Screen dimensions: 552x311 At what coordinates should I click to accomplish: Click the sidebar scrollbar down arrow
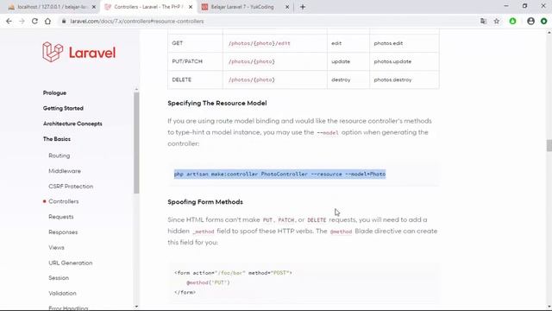136,307
